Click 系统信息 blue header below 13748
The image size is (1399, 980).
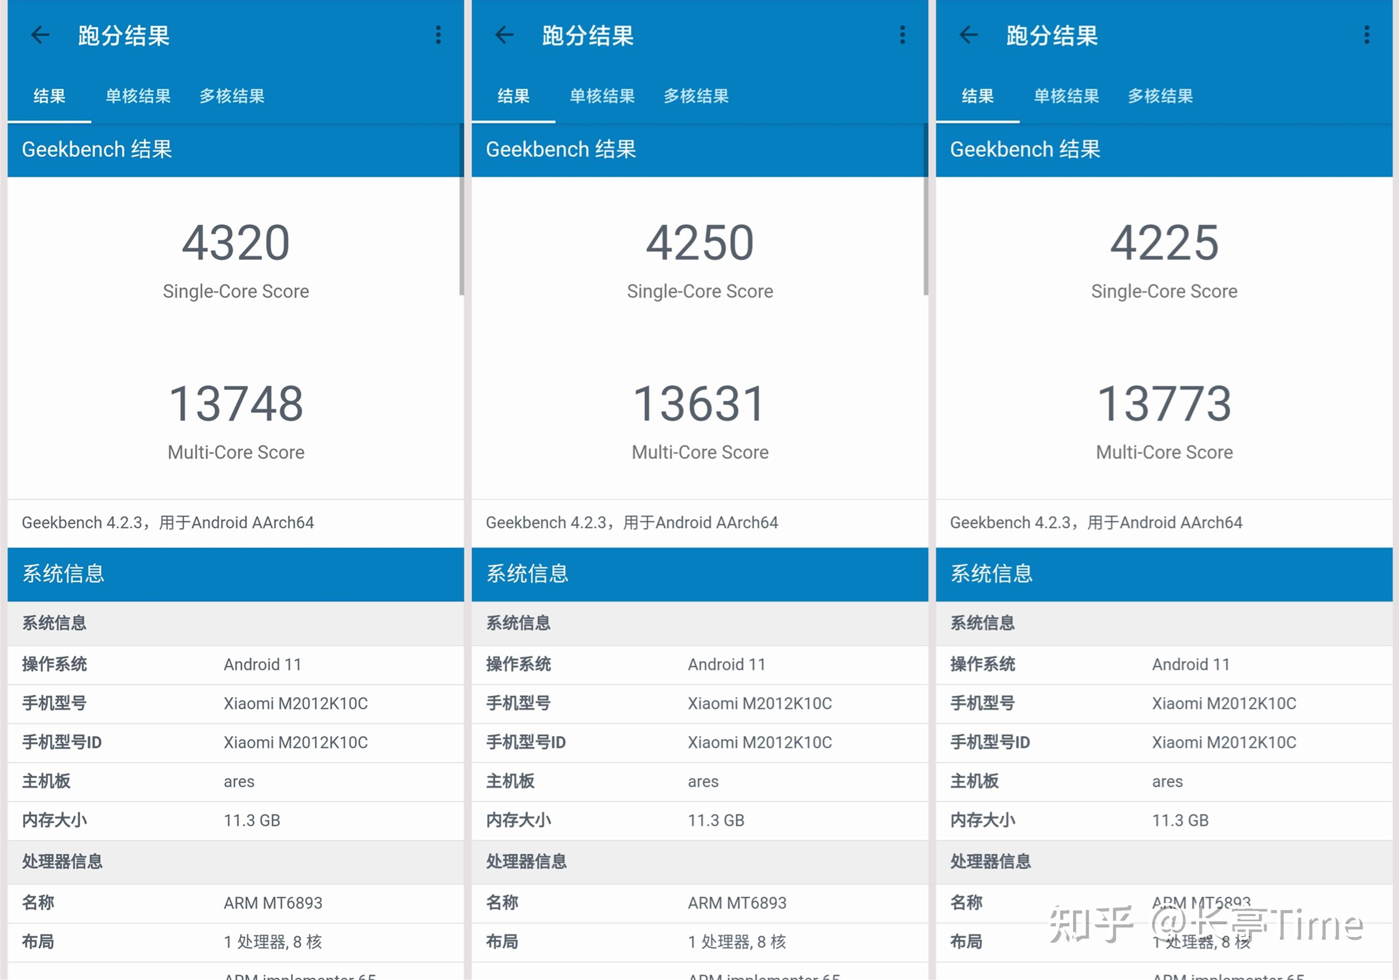click(236, 574)
